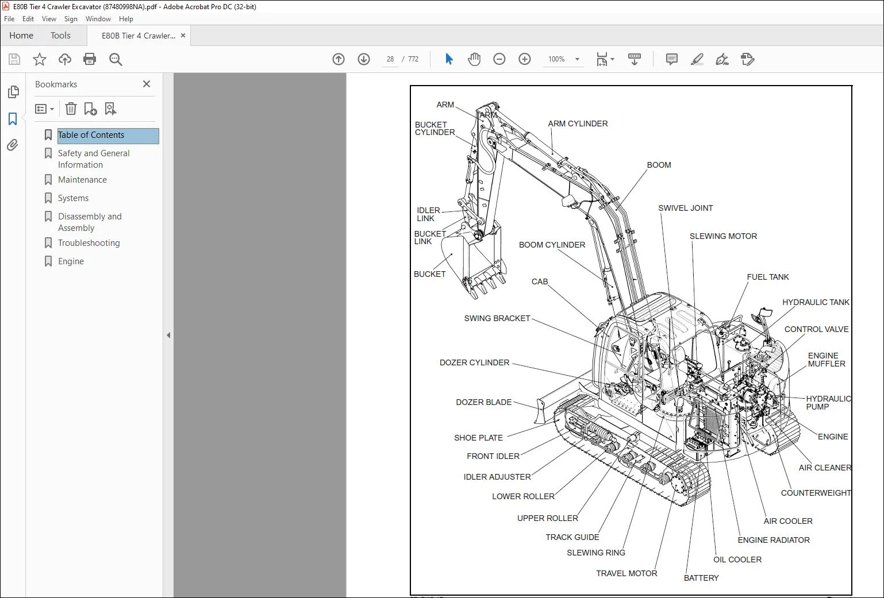The width and height of the screenshot is (884, 598).
Task: Click the stamp tool icon
Action: (x=747, y=59)
